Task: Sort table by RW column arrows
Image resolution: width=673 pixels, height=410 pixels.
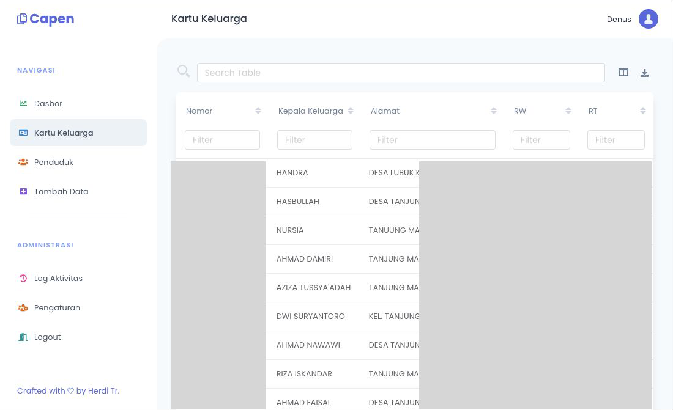Action: click(x=568, y=111)
